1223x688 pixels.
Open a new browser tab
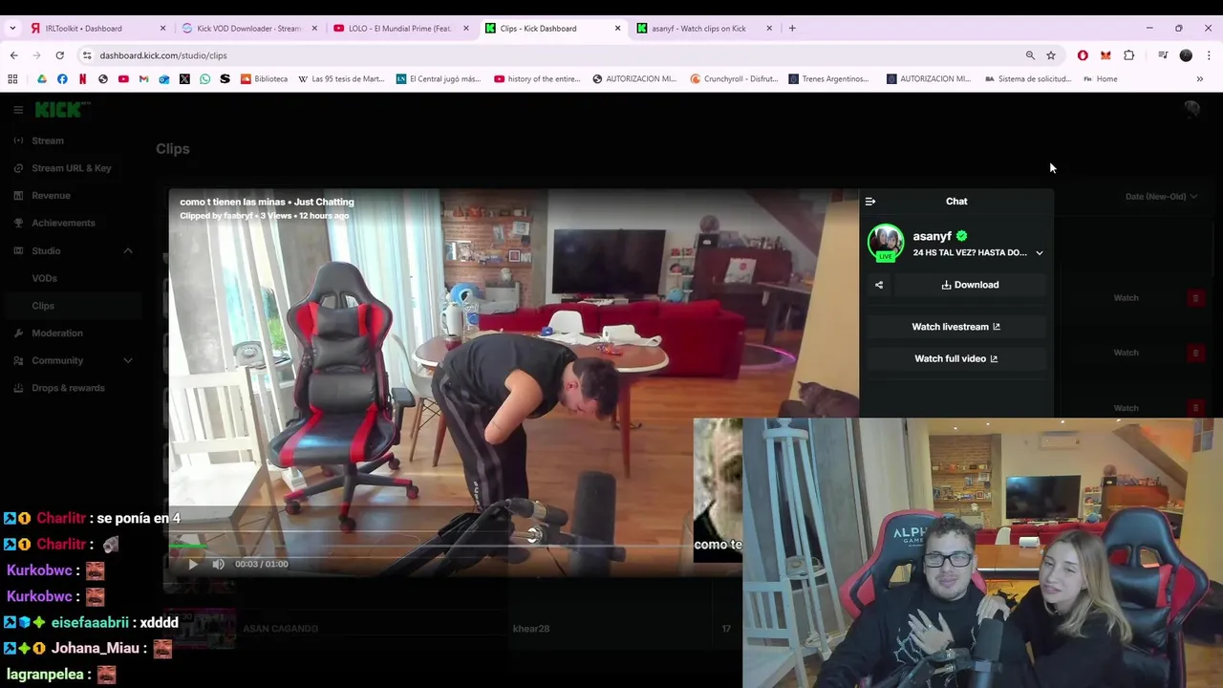(792, 29)
